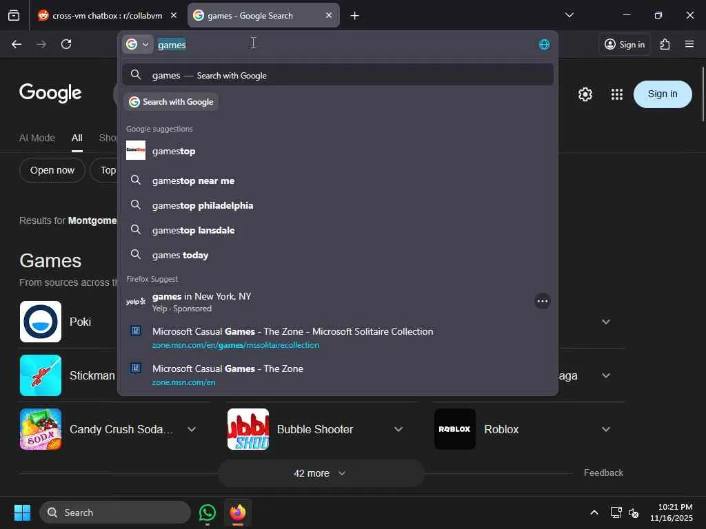Open Microsoft Solitaire Collection history entry
Image resolution: width=706 pixels, height=529 pixels.
point(338,338)
